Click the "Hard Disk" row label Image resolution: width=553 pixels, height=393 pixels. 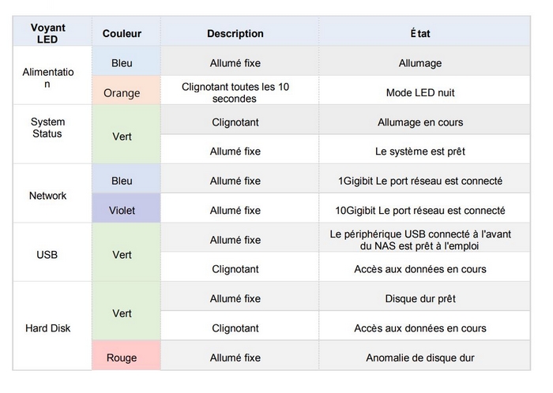(47, 328)
